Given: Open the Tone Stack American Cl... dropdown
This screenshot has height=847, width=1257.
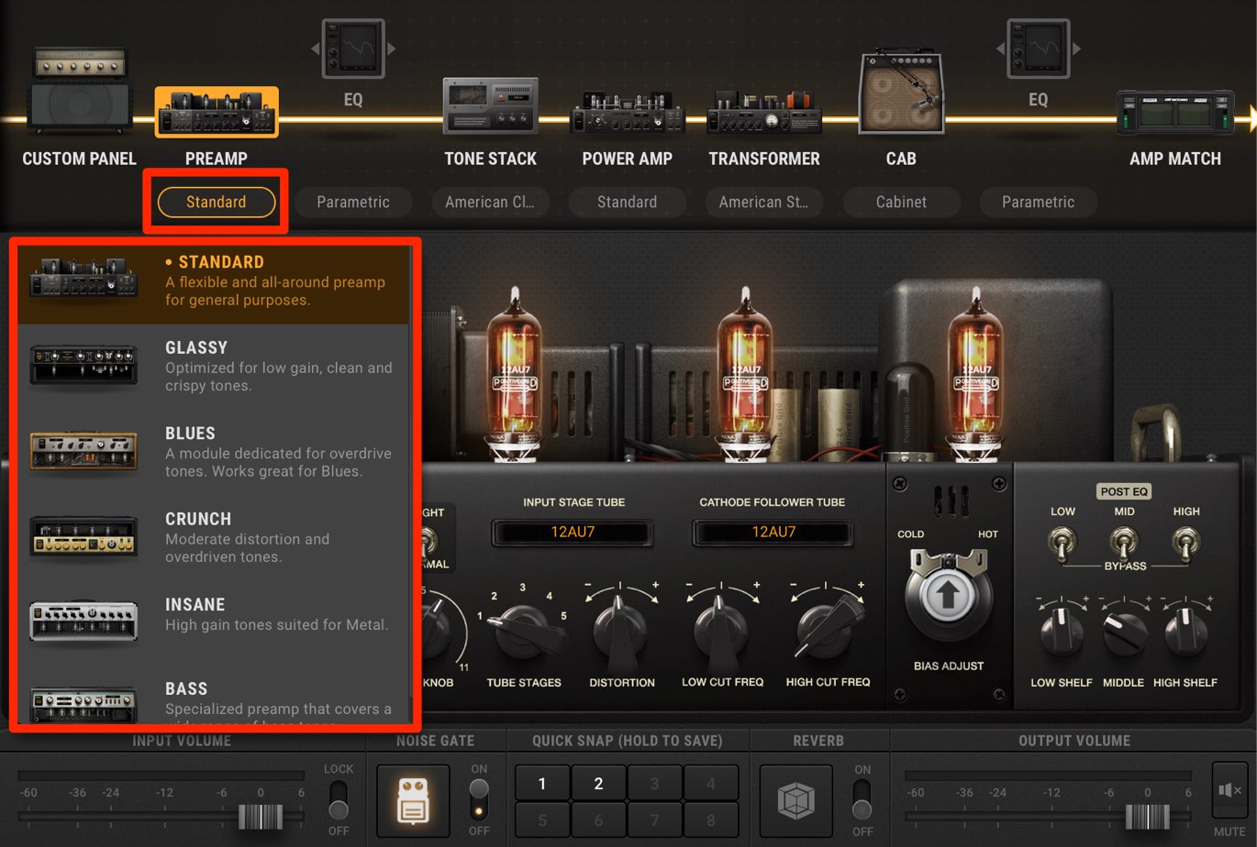Looking at the screenshot, I should (x=490, y=202).
